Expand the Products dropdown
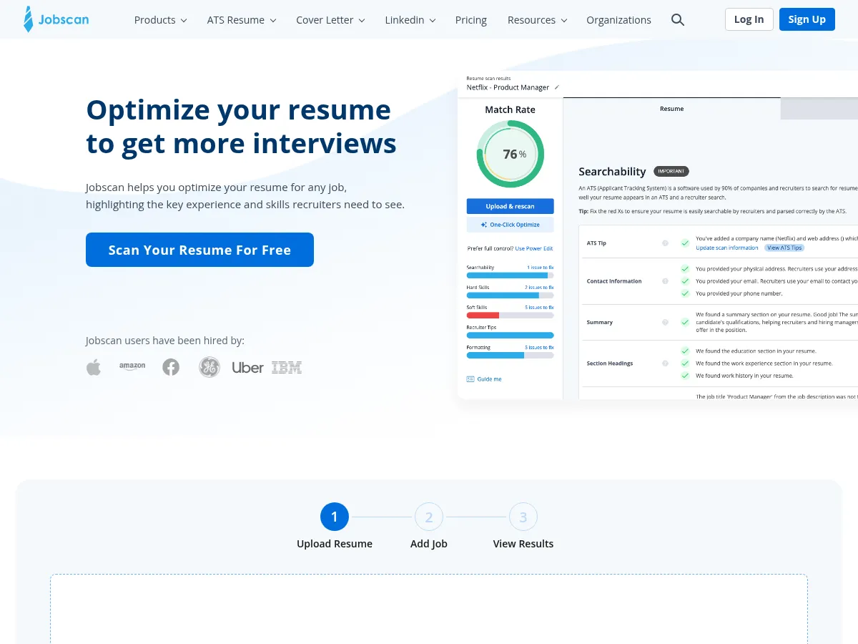The height and width of the screenshot is (644, 858). click(x=160, y=19)
